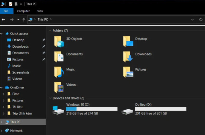Image resolution: width=205 pixels, height=135 pixels.
Task: Go up one level with Up arrow
Action: (x=24, y=20)
